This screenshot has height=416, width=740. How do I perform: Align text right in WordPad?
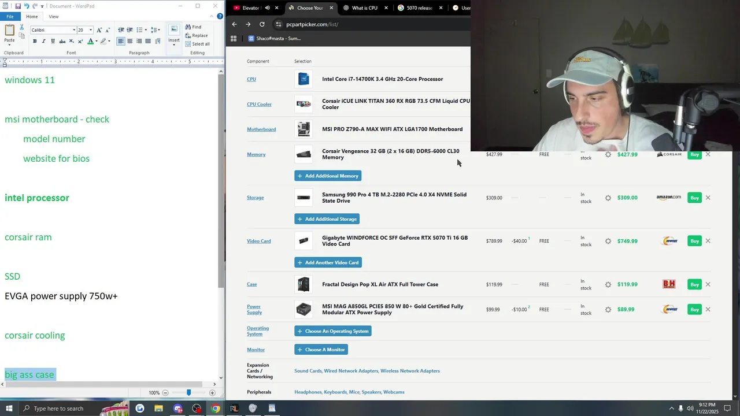point(139,41)
